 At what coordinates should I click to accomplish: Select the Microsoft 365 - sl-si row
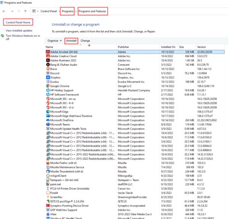[x=135, y=107]
